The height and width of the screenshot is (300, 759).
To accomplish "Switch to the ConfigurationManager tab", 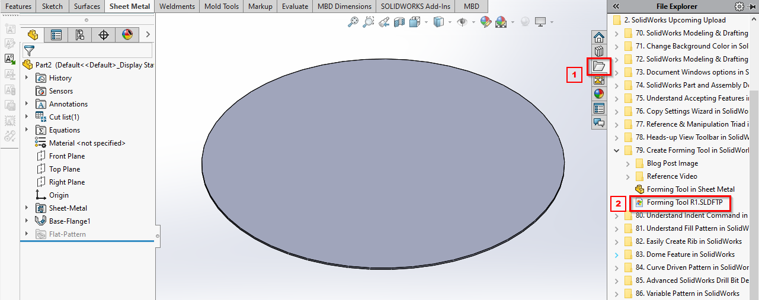I will pyautogui.click(x=80, y=35).
